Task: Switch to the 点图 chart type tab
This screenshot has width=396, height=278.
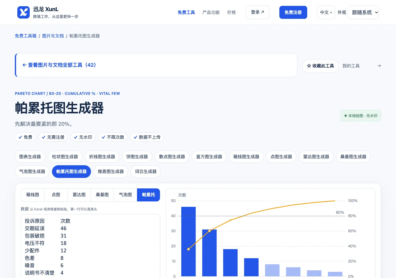Action: tap(56, 195)
